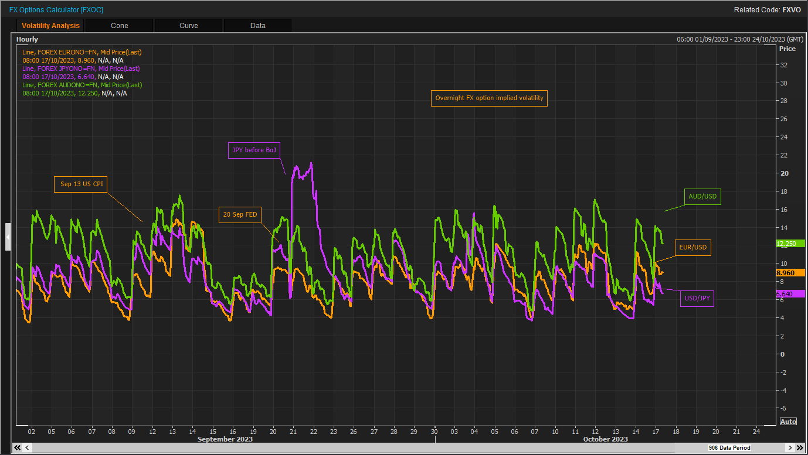Expand the collapsed left side panel handle
Viewport: 808px width, 455px height.
click(8, 237)
